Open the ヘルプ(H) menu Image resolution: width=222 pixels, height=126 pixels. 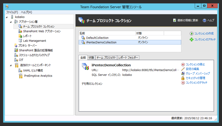tap(27, 12)
